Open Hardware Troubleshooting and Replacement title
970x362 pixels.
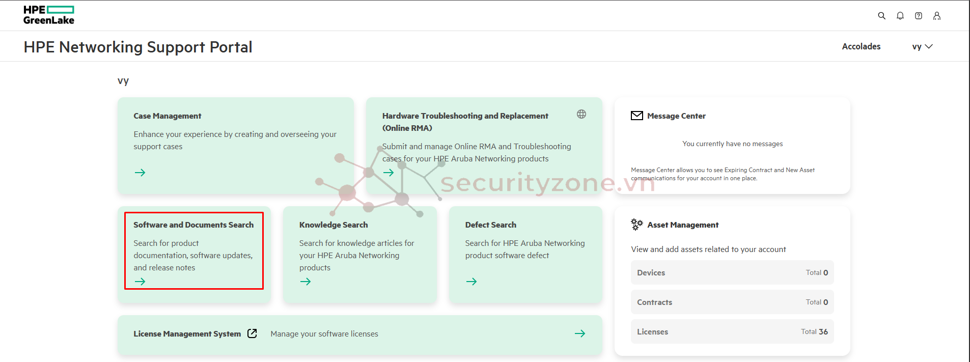click(465, 122)
